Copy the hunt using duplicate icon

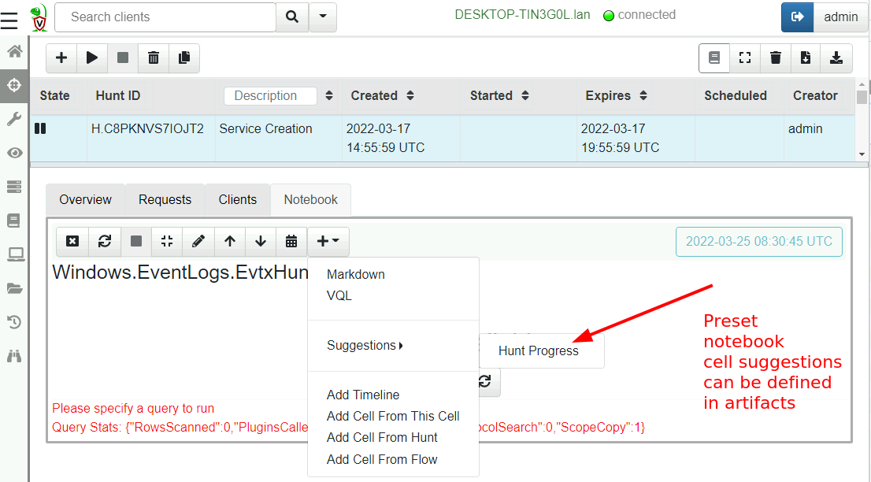[184, 57]
